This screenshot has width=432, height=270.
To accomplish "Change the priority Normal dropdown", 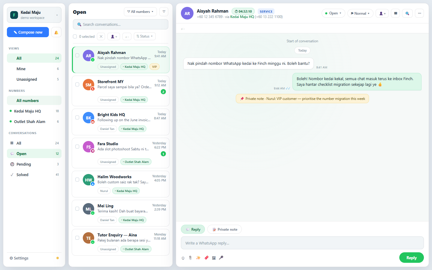I will click(x=360, y=13).
